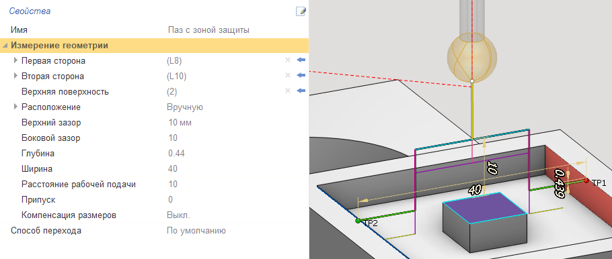
Task: Edit the Расстояние рабочей подачи value
Action: pos(173,185)
